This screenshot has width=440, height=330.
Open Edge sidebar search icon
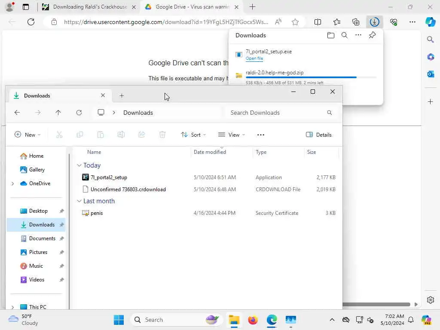click(430, 39)
